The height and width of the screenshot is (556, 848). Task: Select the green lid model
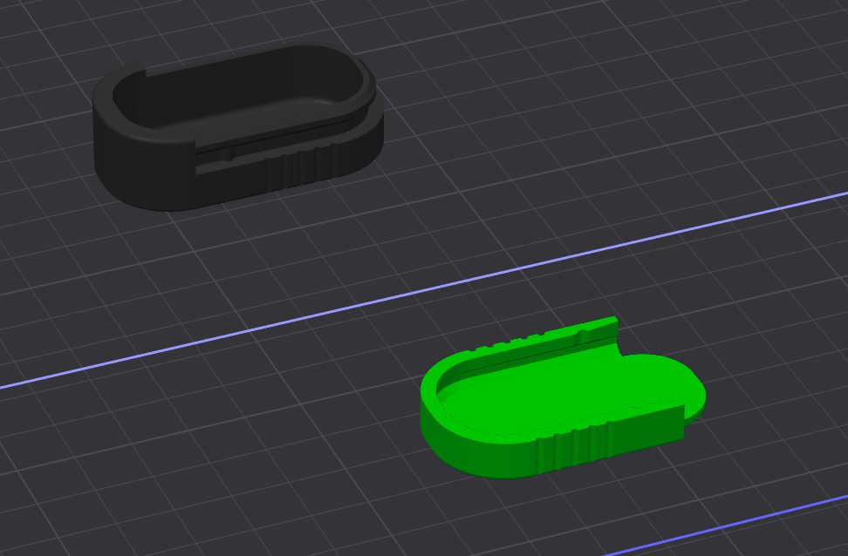click(x=563, y=398)
